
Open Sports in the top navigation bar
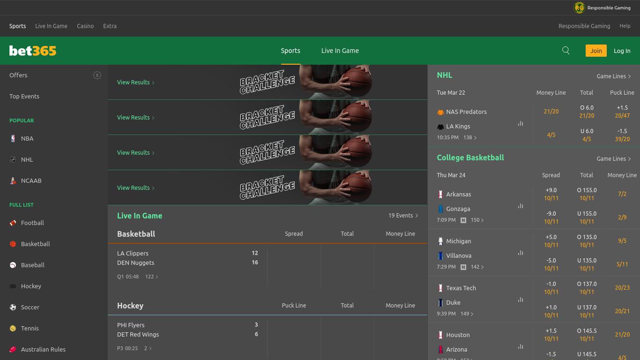18,26
